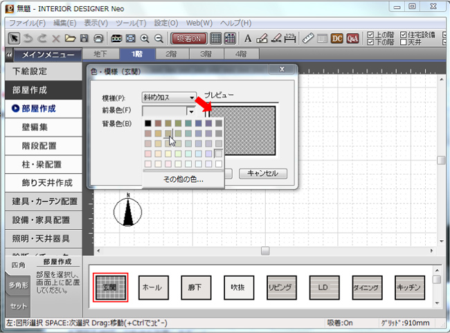The width and height of the screenshot is (450, 333).
Task: Click the DC toolbar icon
Action: point(337,38)
